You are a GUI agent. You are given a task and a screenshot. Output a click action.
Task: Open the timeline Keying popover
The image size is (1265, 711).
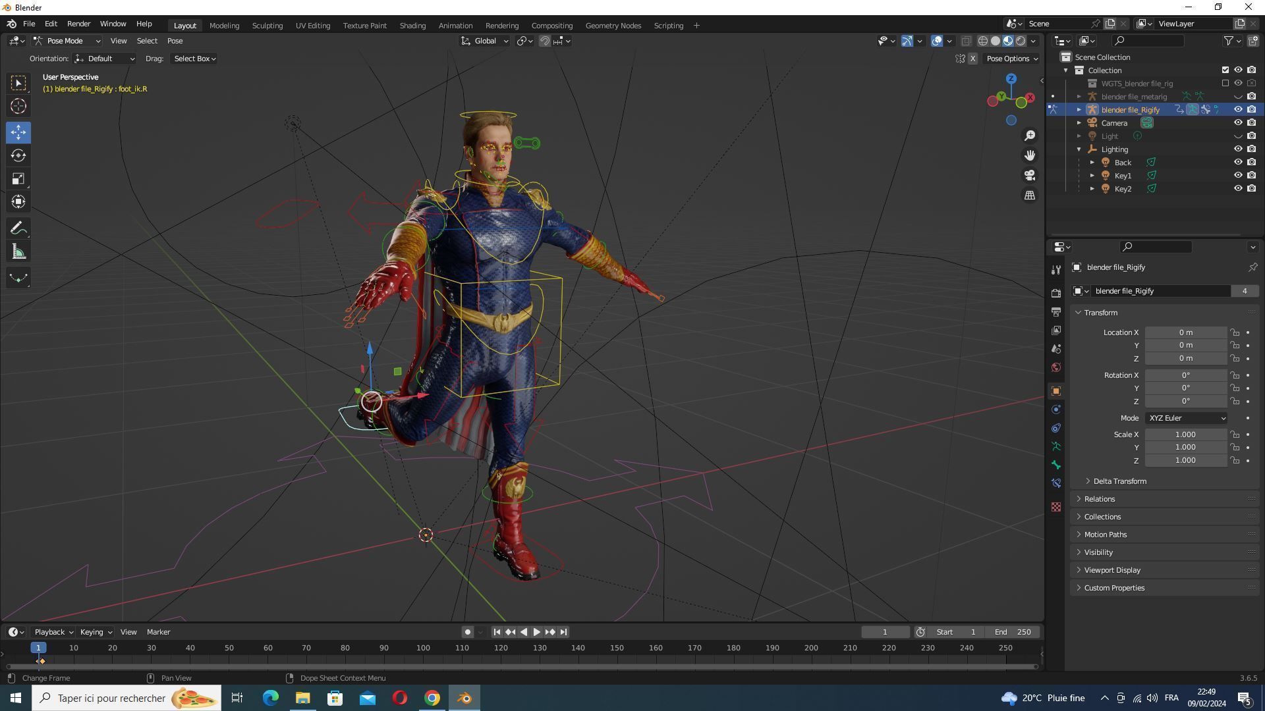[96, 632]
